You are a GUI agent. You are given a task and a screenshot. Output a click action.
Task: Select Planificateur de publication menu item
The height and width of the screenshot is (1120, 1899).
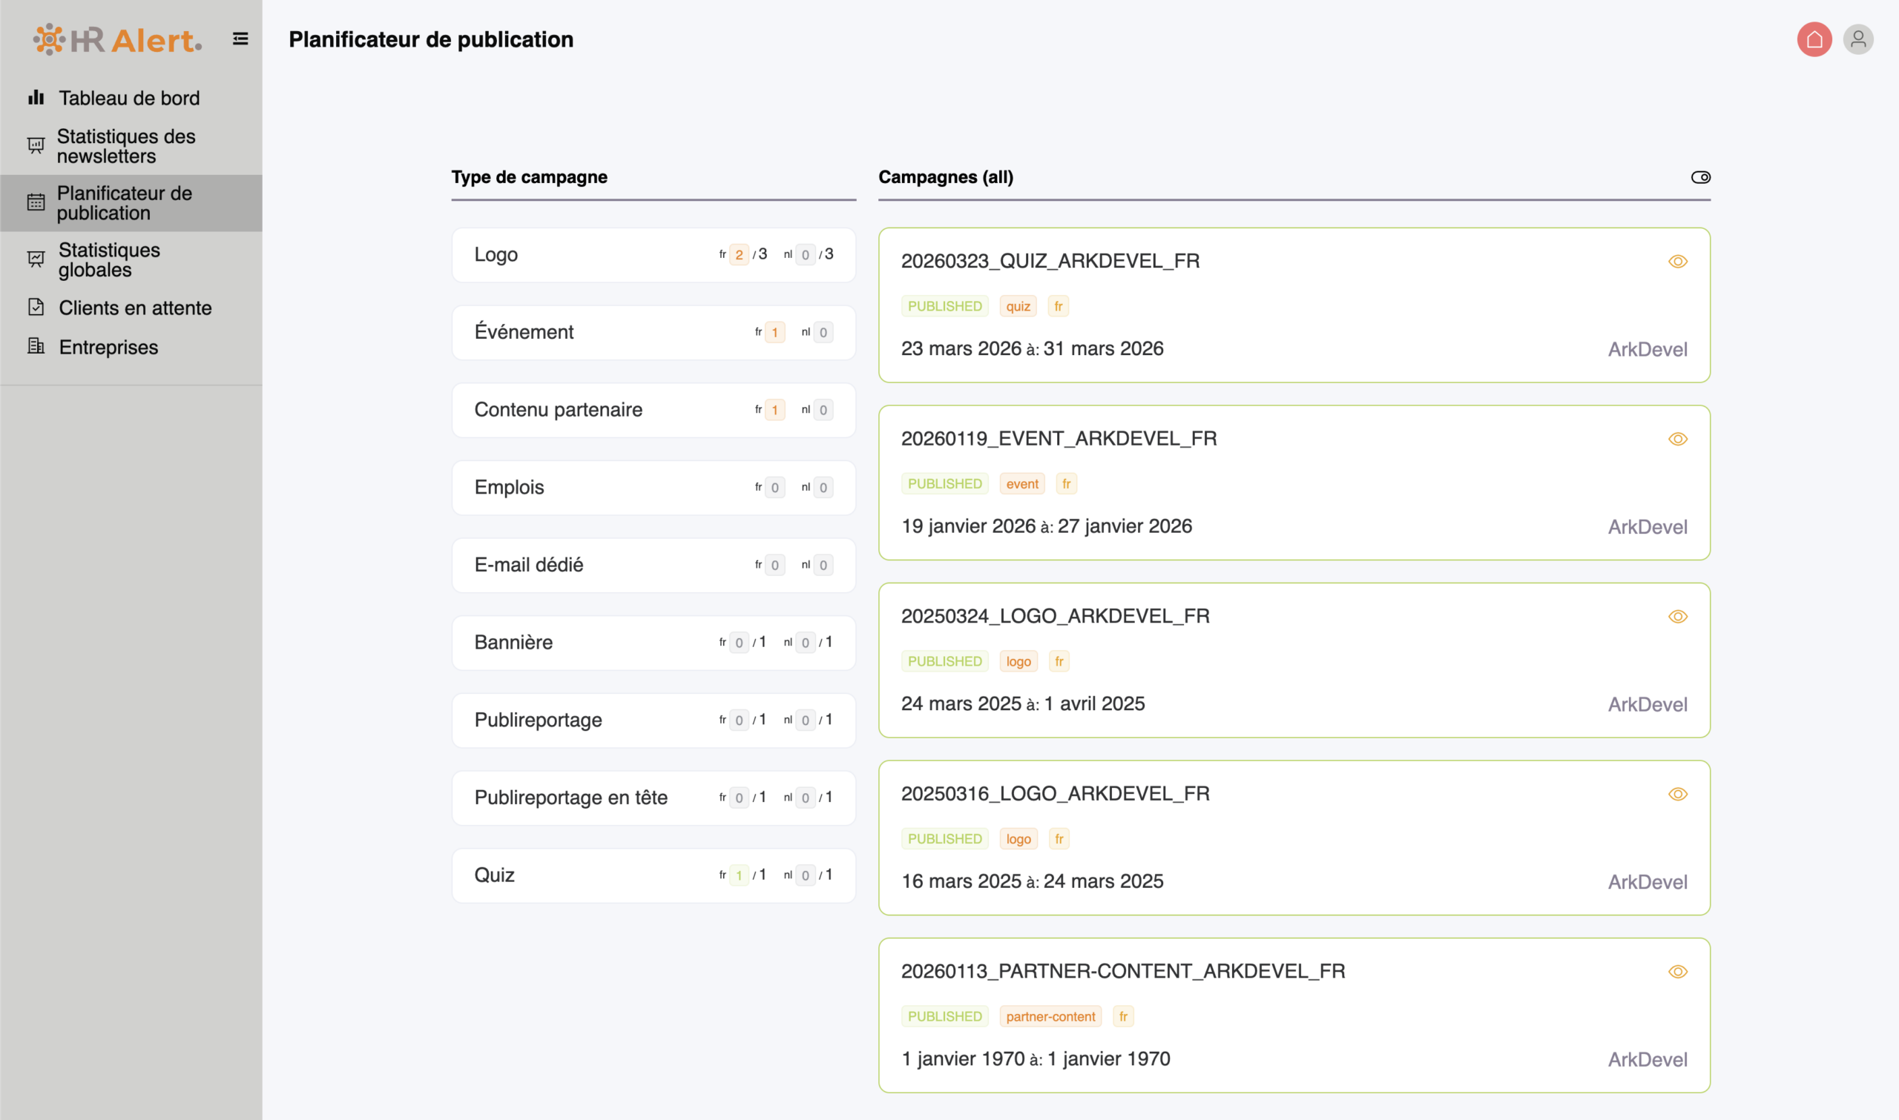pyautogui.click(x=131, y=203)
